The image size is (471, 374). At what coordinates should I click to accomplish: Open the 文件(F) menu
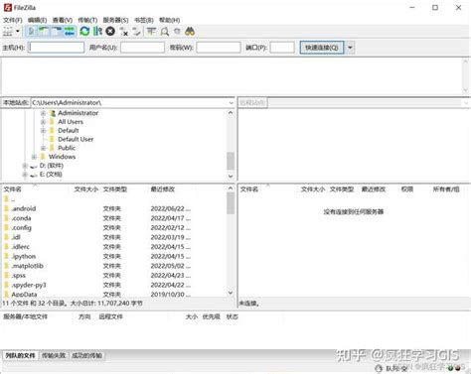pyautogui.click(x=13, y=20)
